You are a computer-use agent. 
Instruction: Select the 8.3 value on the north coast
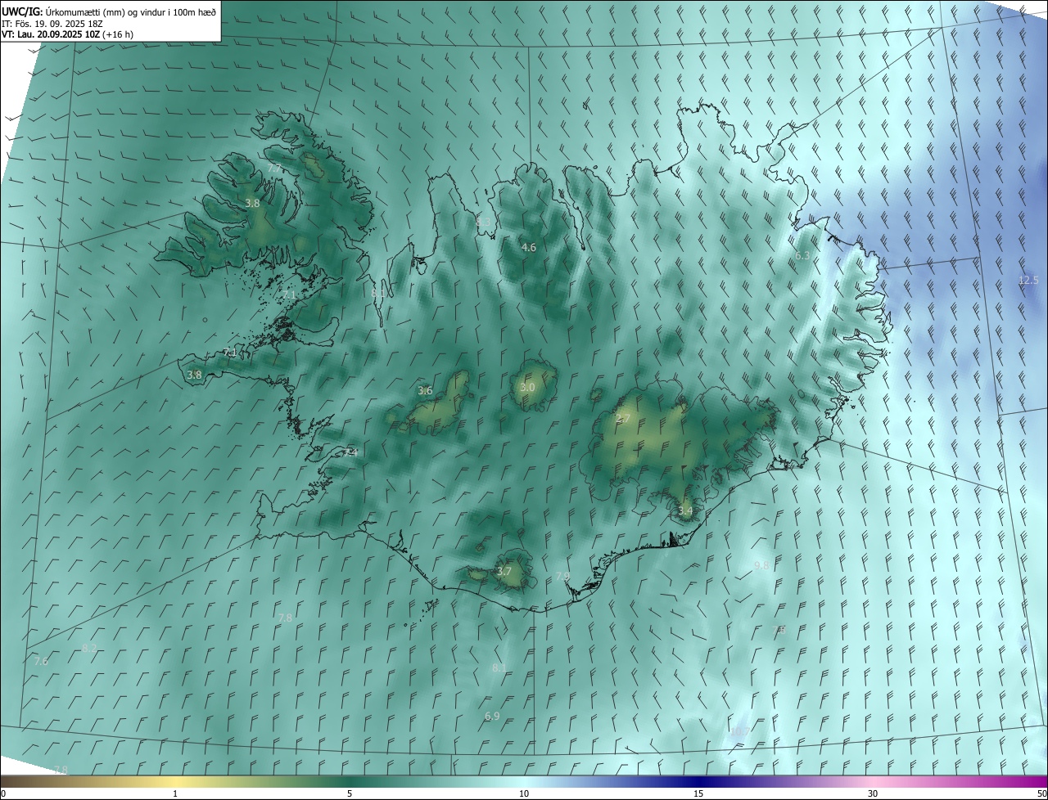pos(484,222)
